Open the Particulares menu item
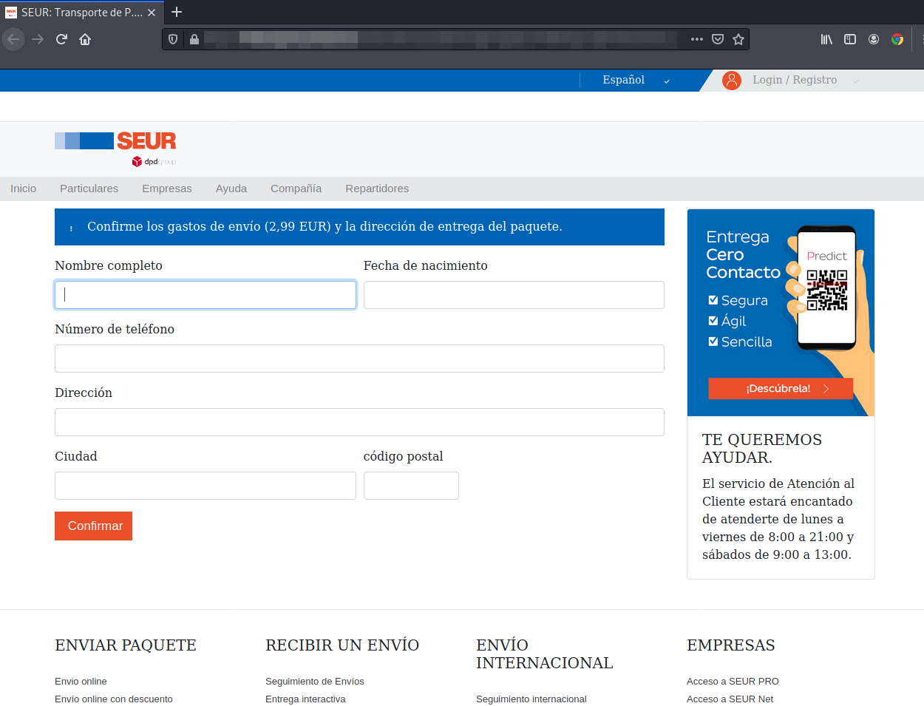The image size is (924, 706). [89, 189]
